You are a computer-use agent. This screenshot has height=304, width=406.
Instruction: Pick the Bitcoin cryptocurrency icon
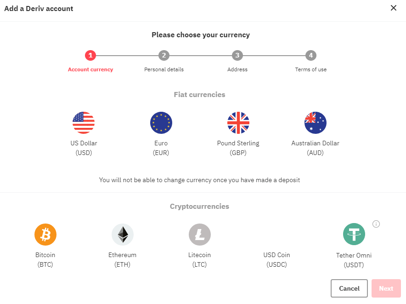pyautogui.click(x=45, y=234)
